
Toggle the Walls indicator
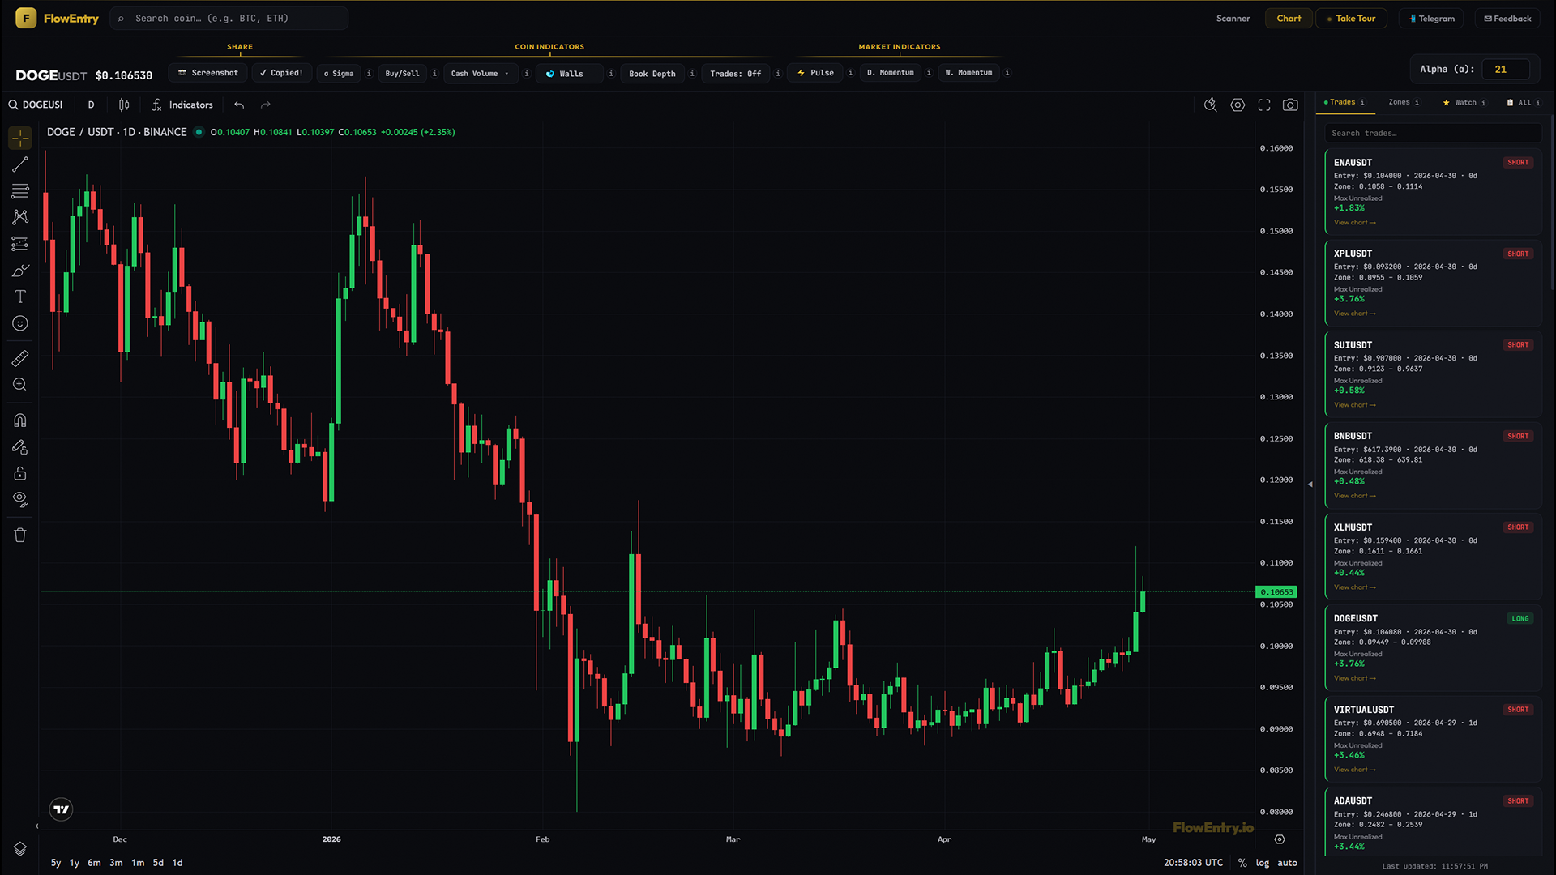(x=570, y=74)
